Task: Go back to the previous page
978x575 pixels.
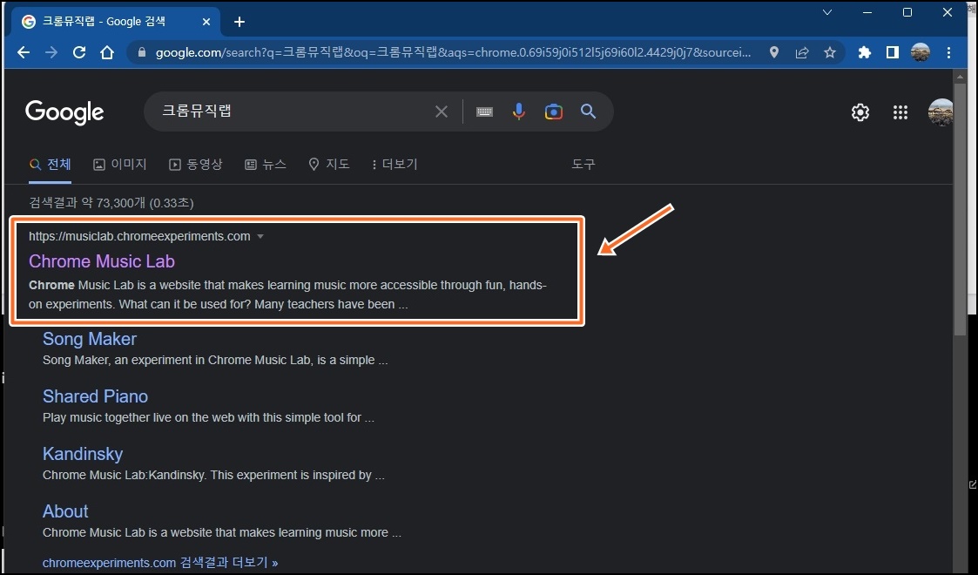Action: coord(24,52)
